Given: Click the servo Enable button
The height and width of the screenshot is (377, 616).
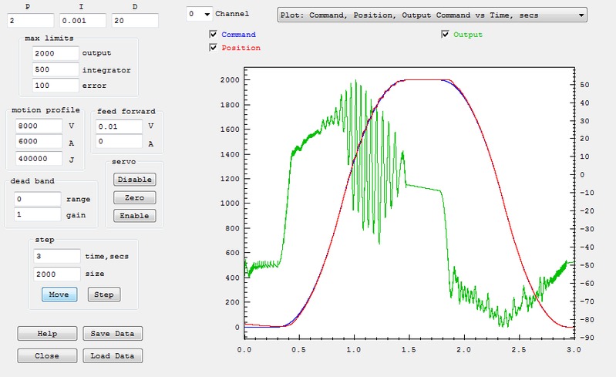Looking at the screenshot, I should point(134,216).
